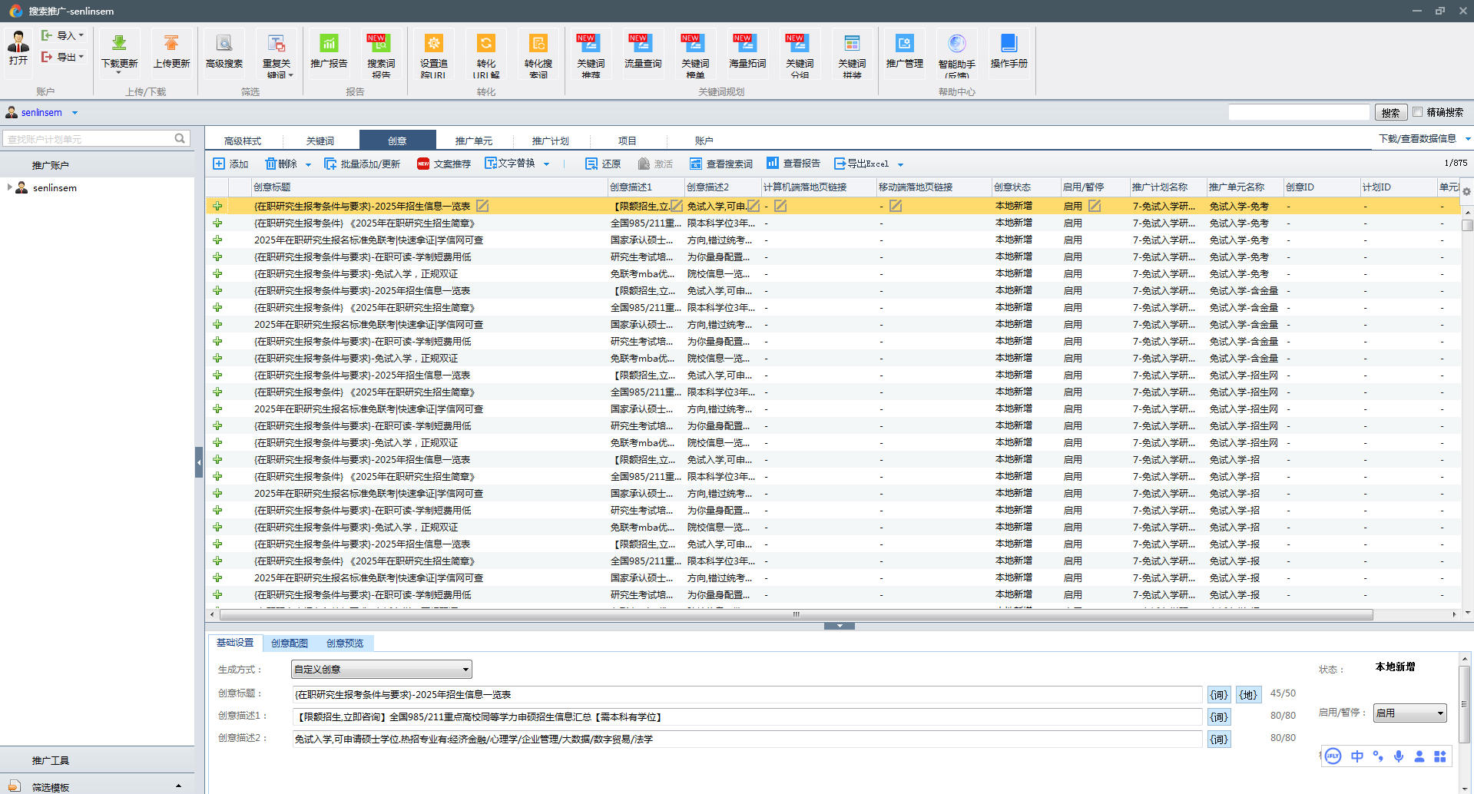Click the 查找账户计划单元 search field
This screenshot has height=794, width=1474.
(x=88, y=139)
